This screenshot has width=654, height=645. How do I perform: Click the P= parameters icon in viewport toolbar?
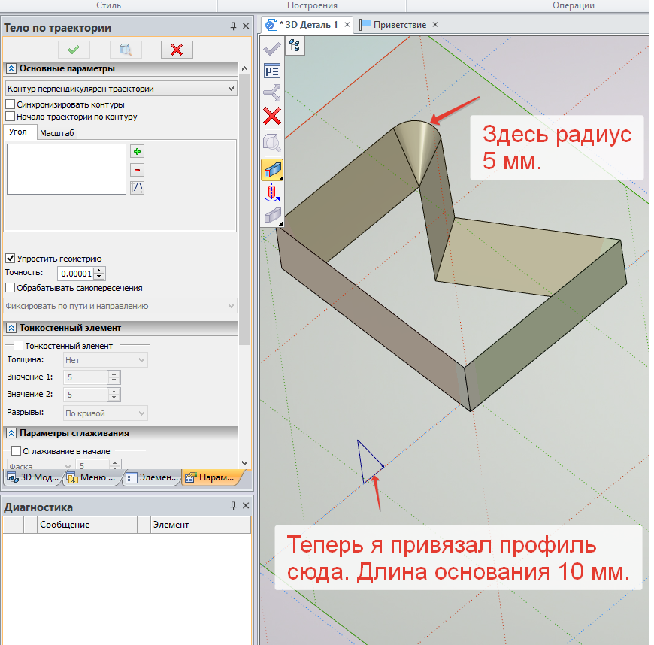tap(271, 71)
